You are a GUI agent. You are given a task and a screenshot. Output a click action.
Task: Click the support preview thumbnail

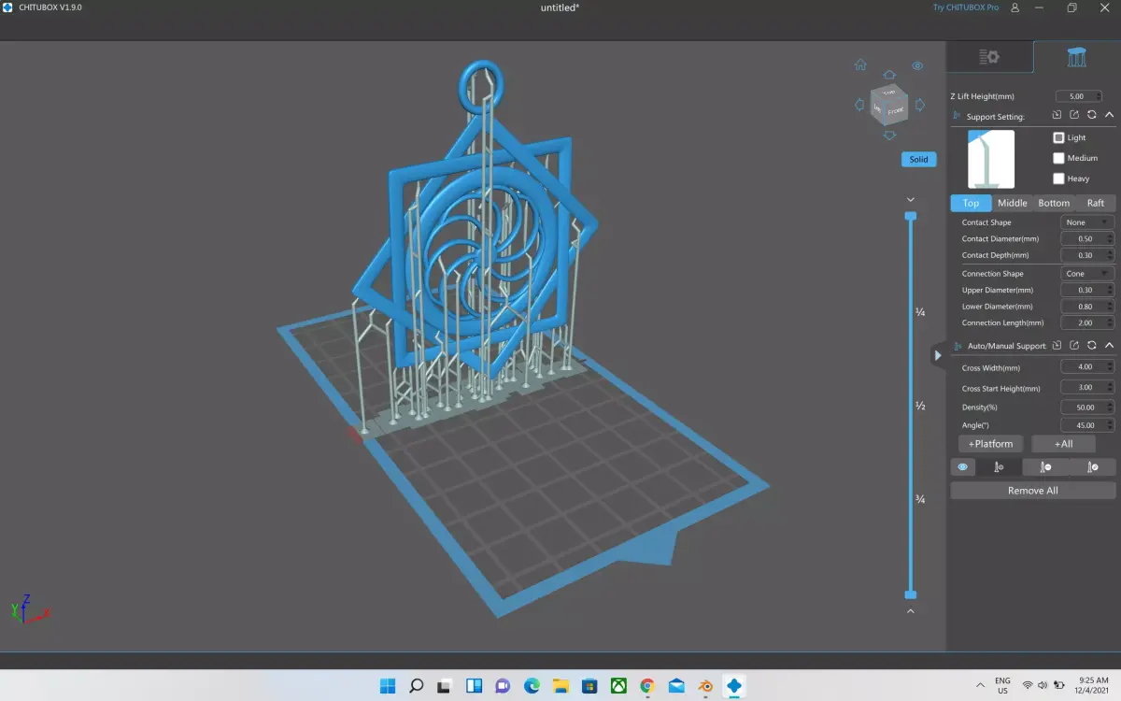(991, 159)
